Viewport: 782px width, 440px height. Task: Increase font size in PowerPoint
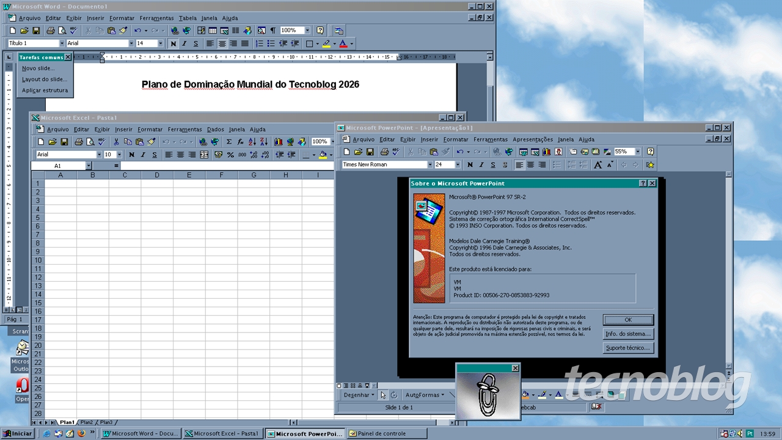pos(598,165)
